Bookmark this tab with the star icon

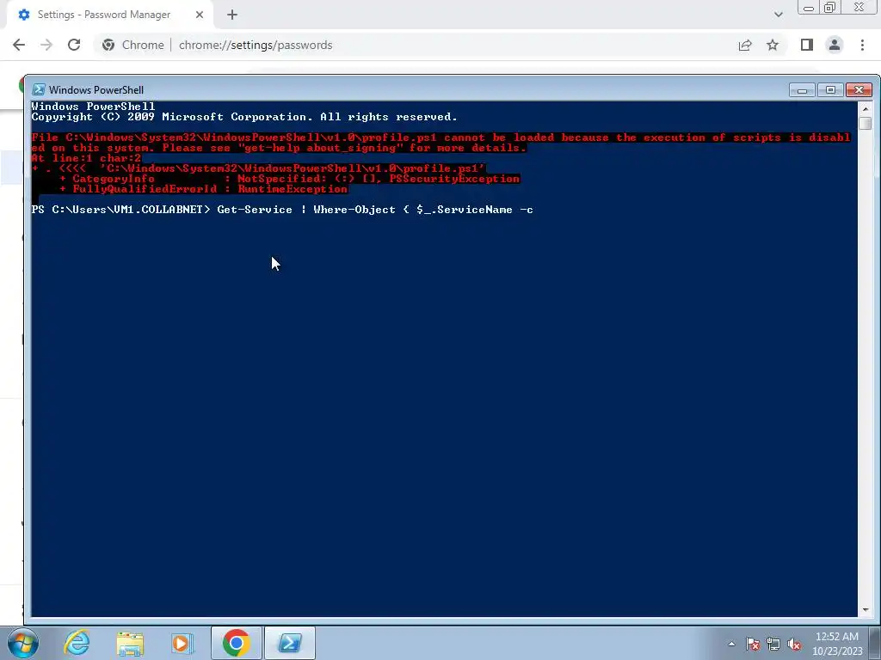click(x=773, y=45)
